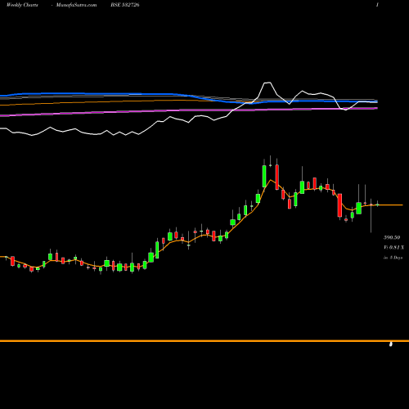Click the "V: 0.81 X" volume text
The height and width of the screenshot is (409, 409).
point(393,247)
